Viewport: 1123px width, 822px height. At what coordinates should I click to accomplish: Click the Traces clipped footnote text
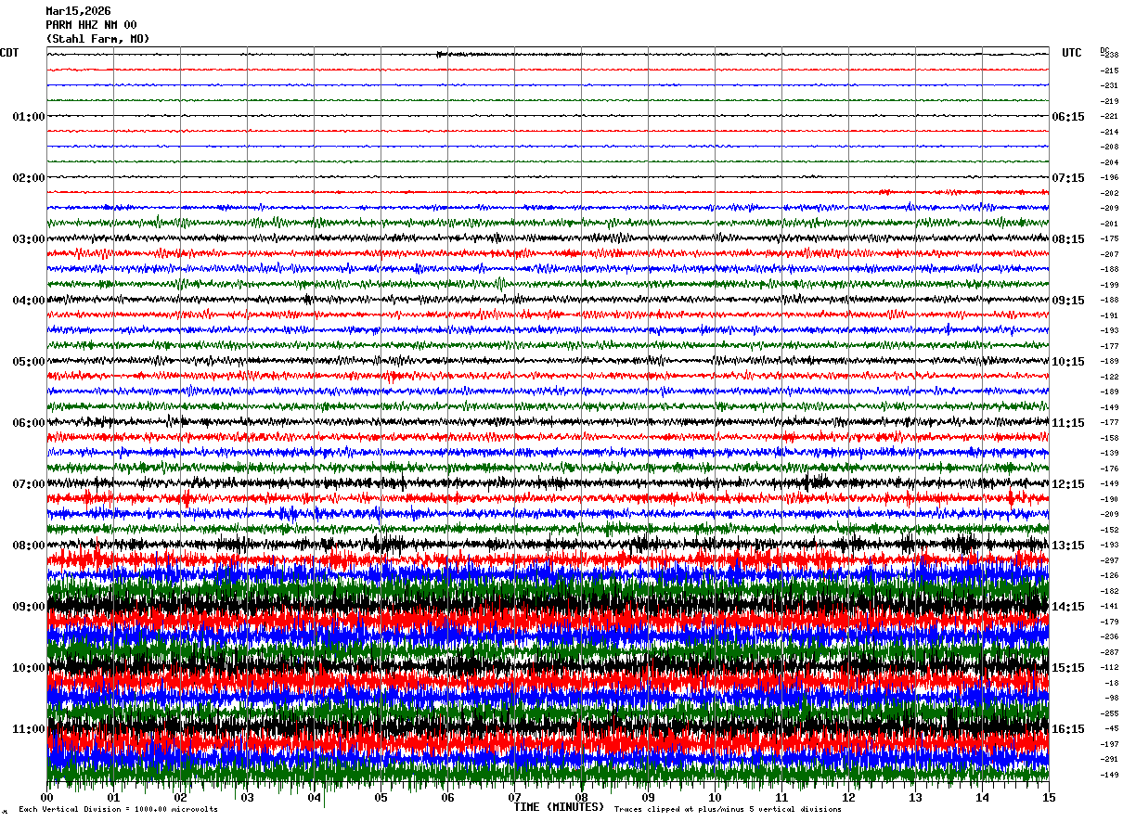tap(728, 810)
